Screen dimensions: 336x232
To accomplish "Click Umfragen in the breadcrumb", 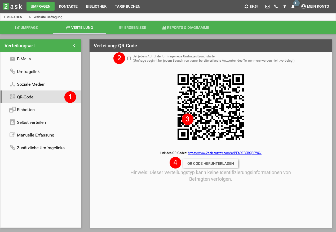I will tap(13, 17).
